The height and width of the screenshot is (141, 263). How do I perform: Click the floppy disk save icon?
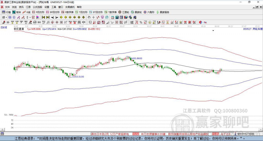(126, 17)
